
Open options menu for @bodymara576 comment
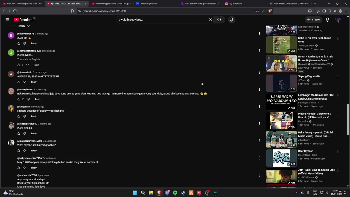(x=259, y=34)
